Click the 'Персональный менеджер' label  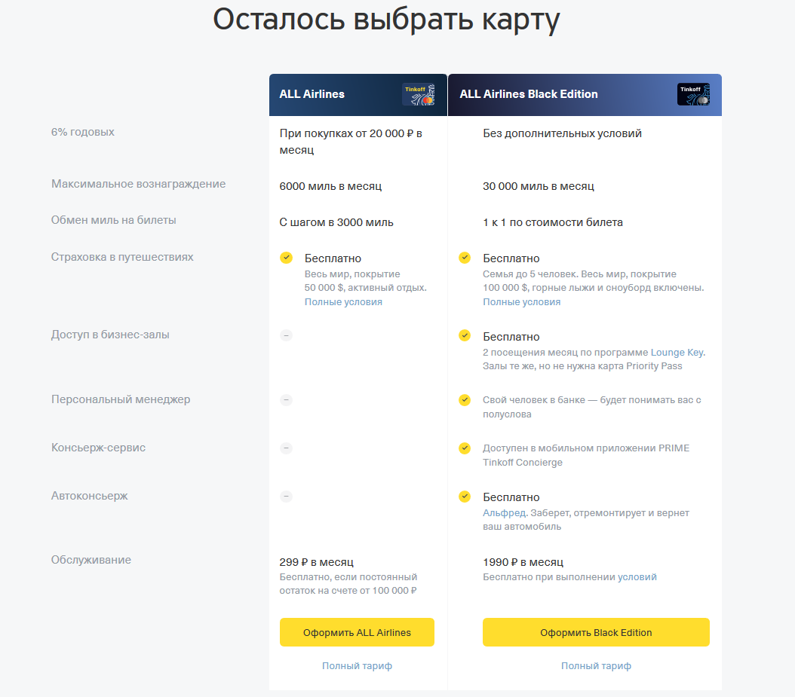click(x=121, y=399)
